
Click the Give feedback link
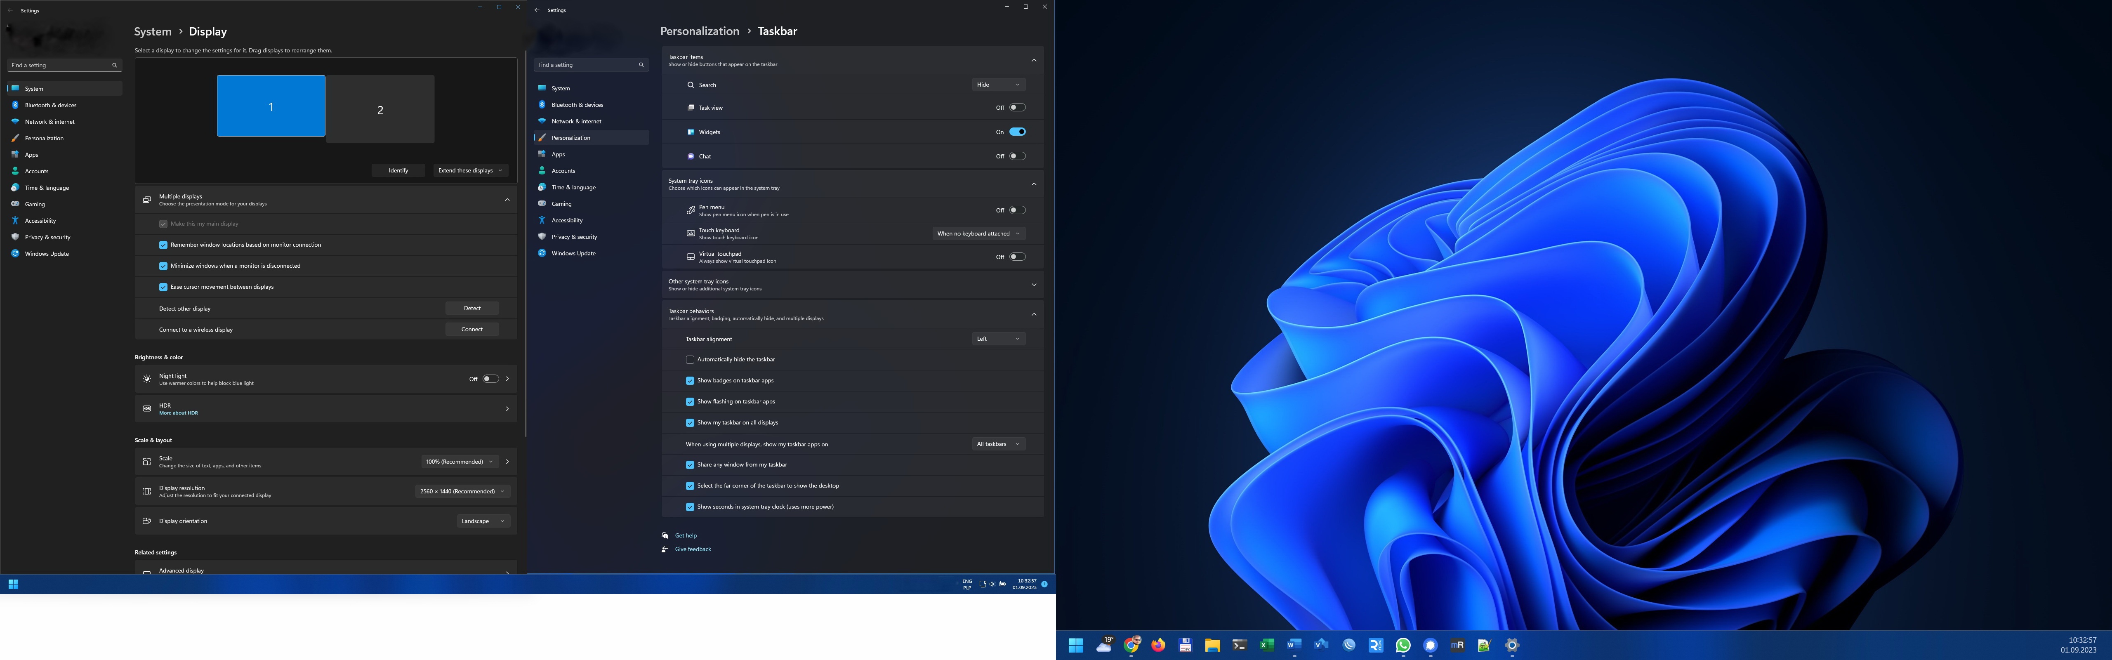(693, 549)
